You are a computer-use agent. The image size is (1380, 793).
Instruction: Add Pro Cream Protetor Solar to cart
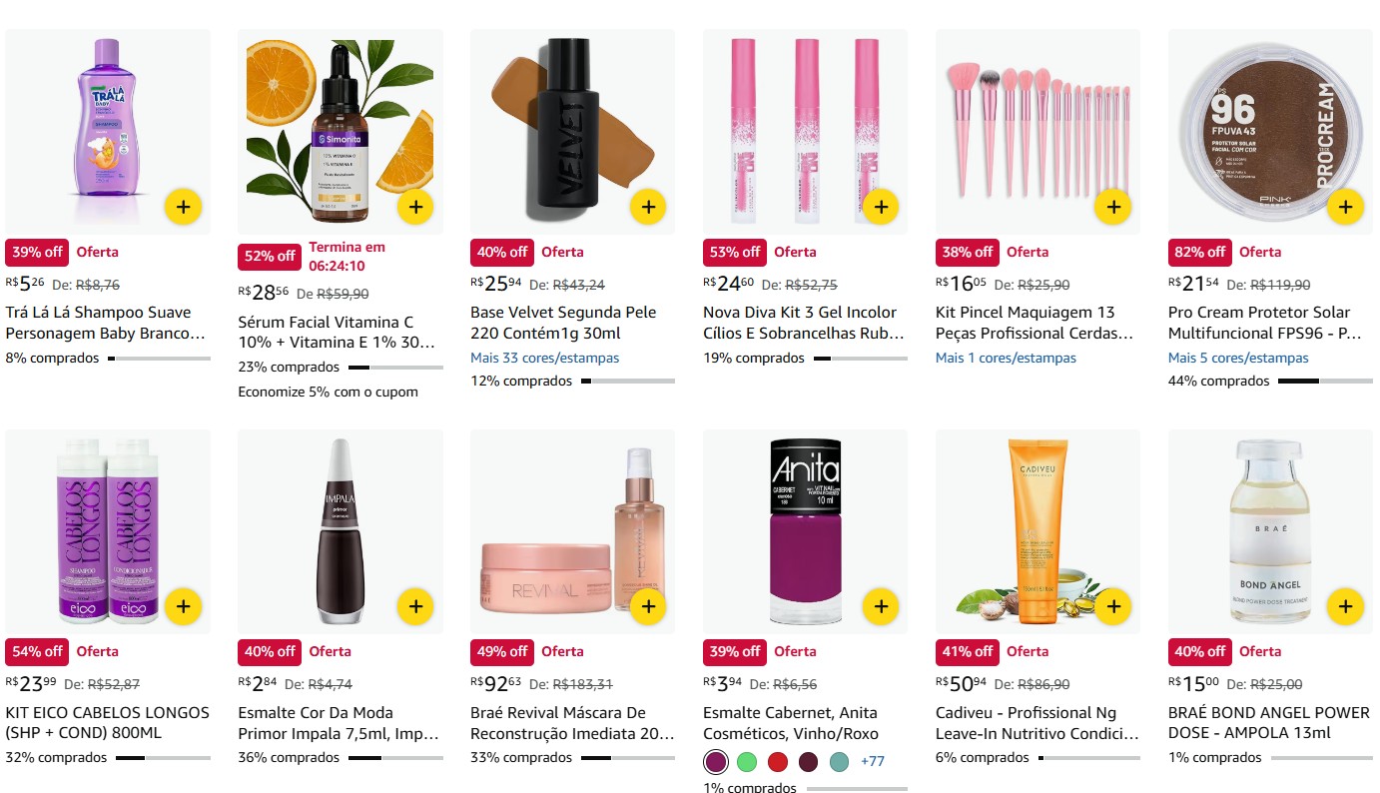[x=1346, y=208]
